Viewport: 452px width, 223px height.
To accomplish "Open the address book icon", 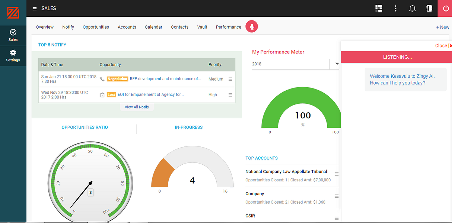I will (429, 9).
